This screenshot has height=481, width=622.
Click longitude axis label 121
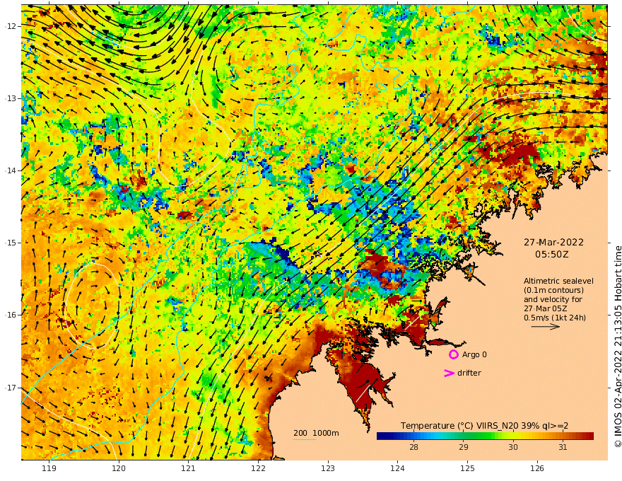[x=189, y=469]
